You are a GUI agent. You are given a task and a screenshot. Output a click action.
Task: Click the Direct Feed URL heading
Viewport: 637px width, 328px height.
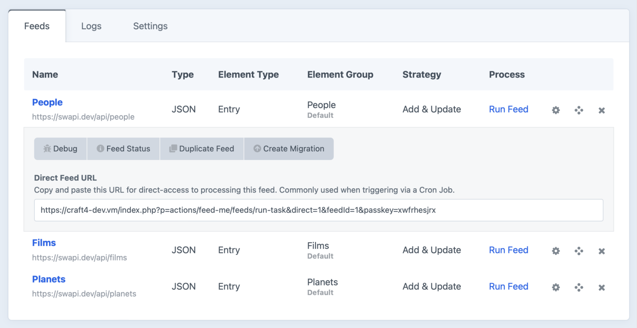click(x=65, y=178)
